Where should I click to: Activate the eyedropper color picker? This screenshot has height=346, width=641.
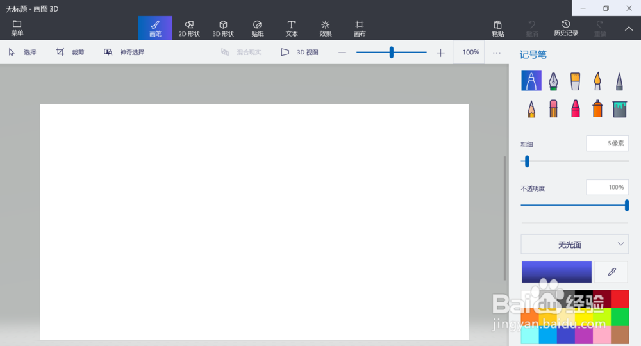(x=611, y=272)
